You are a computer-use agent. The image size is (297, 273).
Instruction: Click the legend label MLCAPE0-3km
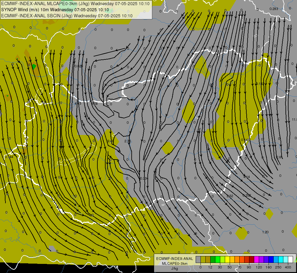174,264
